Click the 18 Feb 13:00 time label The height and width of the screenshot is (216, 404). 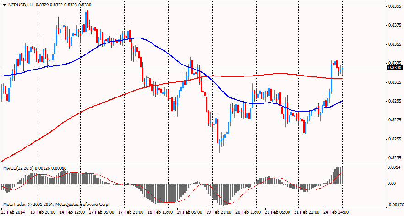(x=160, y=212)
